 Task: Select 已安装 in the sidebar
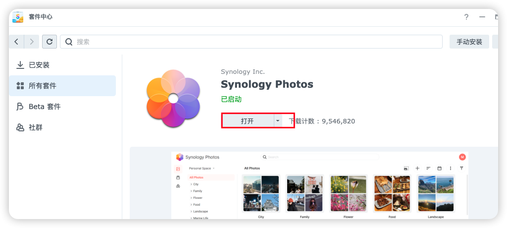coord(39,65)
